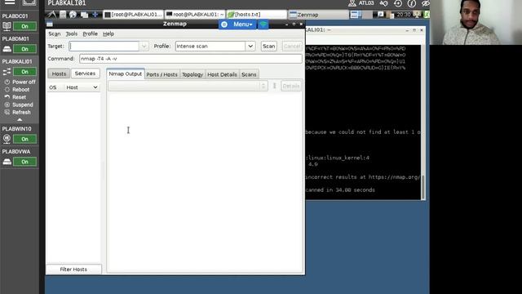Click the terminal window vertical scrollbar
This screenshot has width=522, height=294.
click(x=423, y=187)
